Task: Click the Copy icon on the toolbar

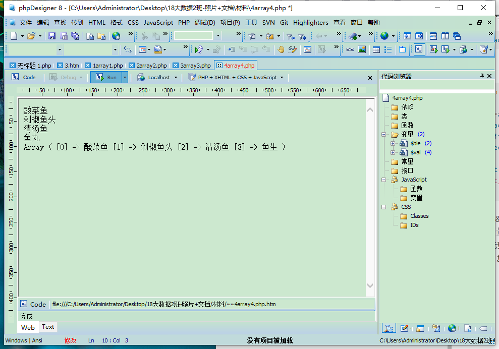Action: (90, 36)
